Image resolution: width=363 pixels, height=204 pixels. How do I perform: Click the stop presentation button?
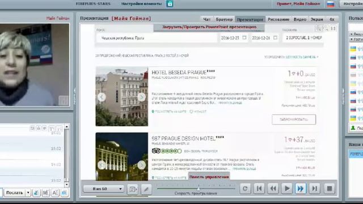[330, 189]
